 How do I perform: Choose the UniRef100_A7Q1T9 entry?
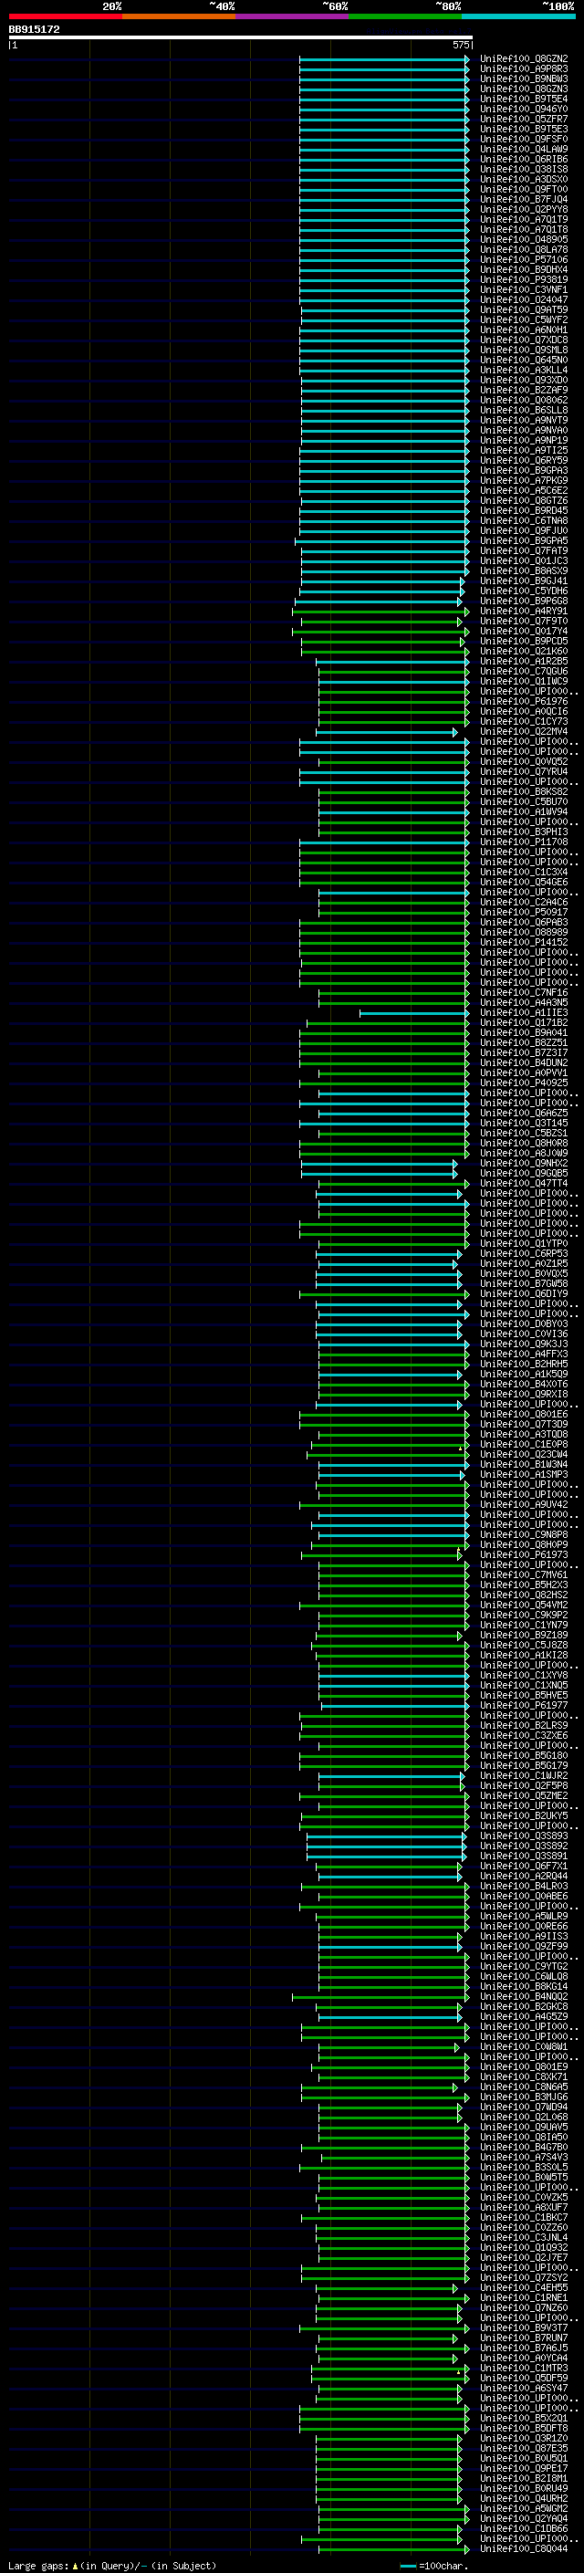(523, 220)
